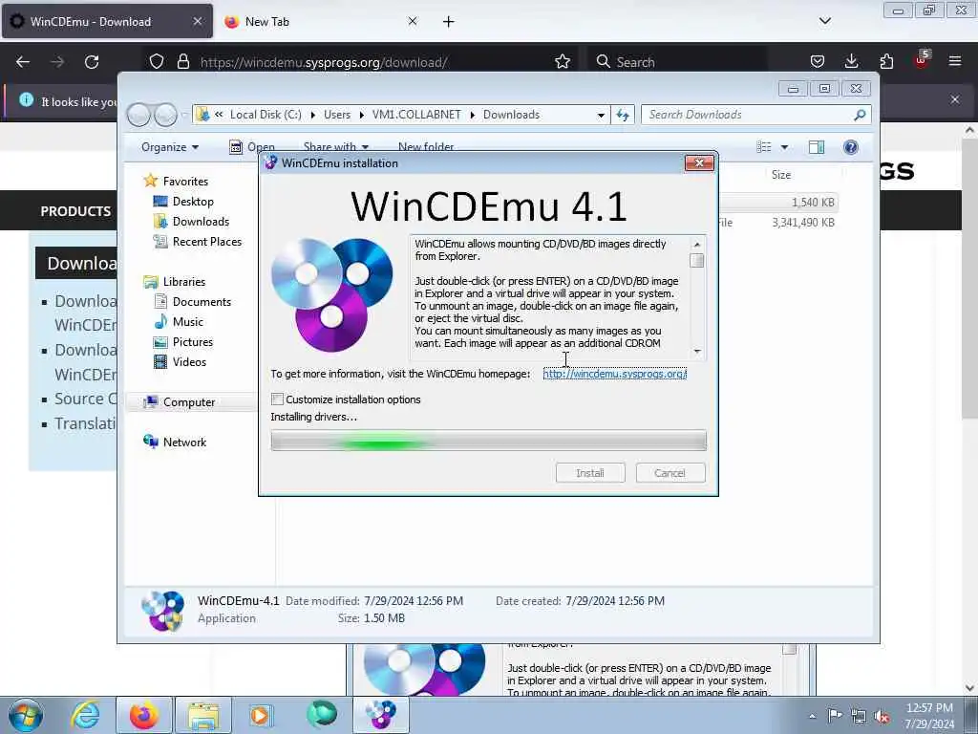This screenshot has width=978, height=734.
Task: Select Downloads under Favorites
Action: (201, 222)
